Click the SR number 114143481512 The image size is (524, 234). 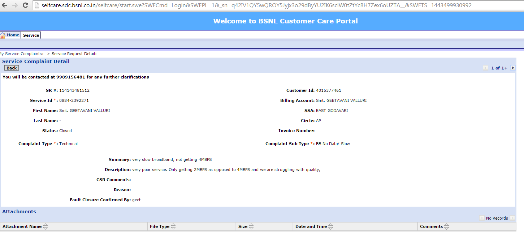74,90
